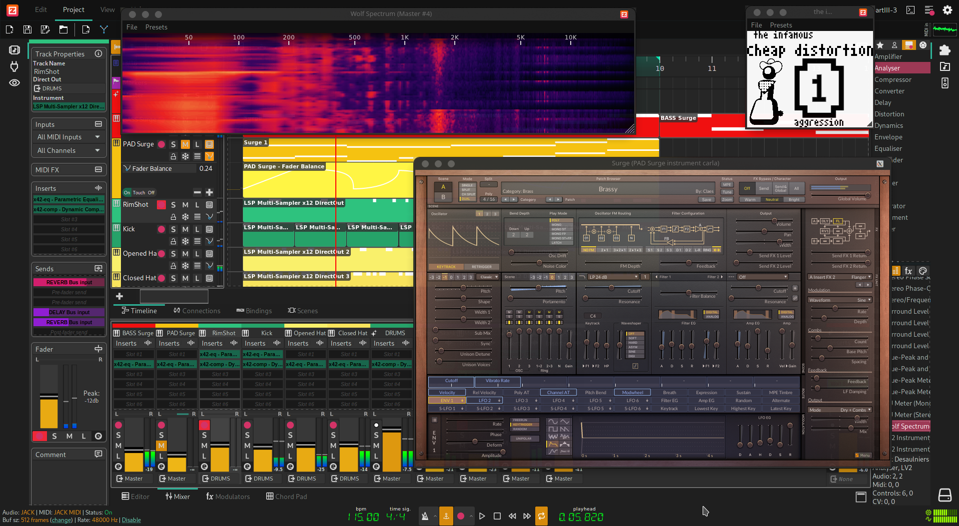Select the plugin category filter icon highlighted orange
Screen dimensions: 959x526
point(909,45)
